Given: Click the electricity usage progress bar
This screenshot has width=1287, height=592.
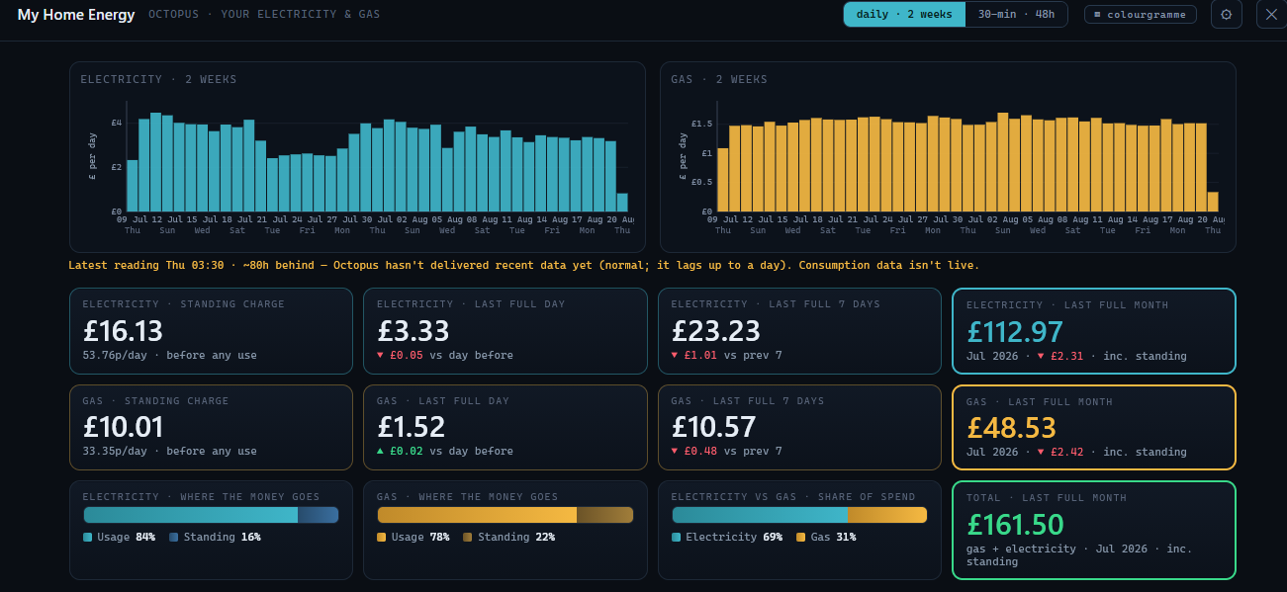Looking at the screenshot, I should point(211,515).
